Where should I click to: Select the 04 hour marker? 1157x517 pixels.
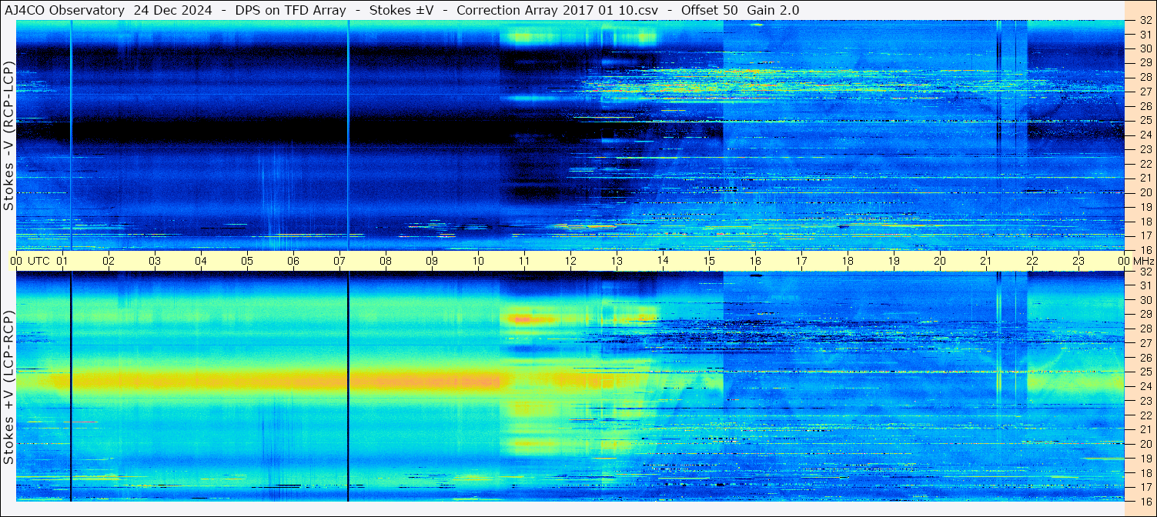[201, 261]
